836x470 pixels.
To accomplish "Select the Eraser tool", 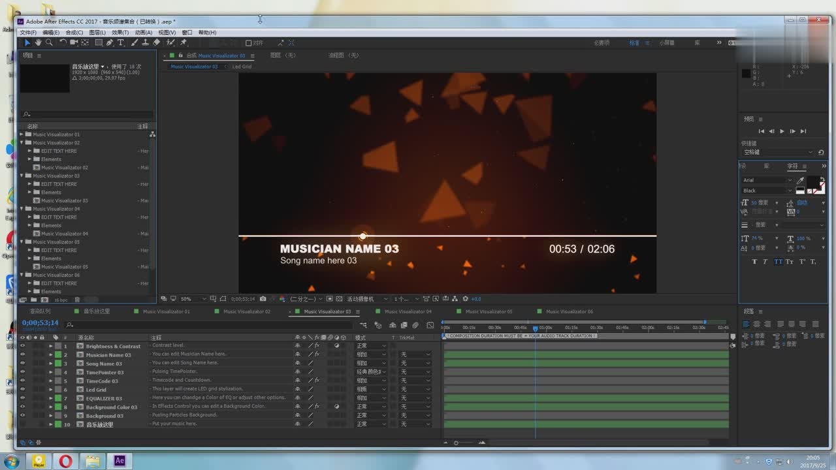I will pos(156,42).
